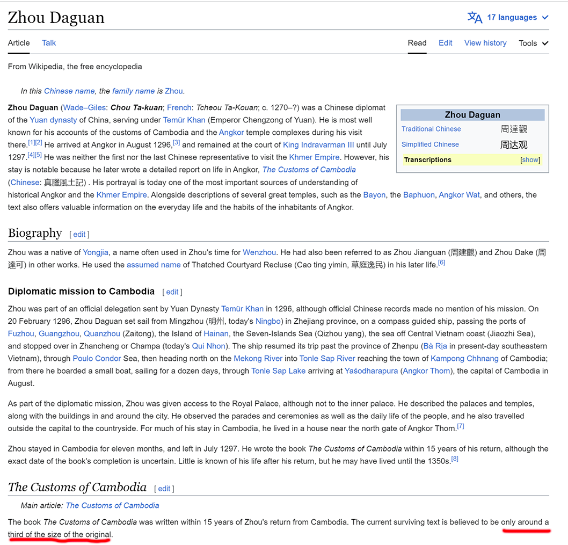Screen dimensions: 568x545
Task: Switch to the Article tab
Action: (19, 43)
